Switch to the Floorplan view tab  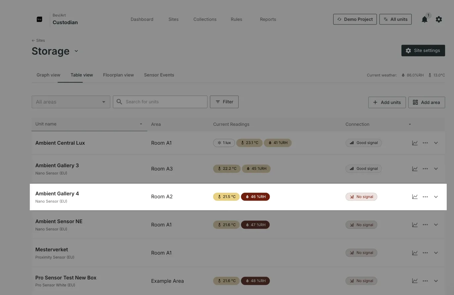[118, 75]
